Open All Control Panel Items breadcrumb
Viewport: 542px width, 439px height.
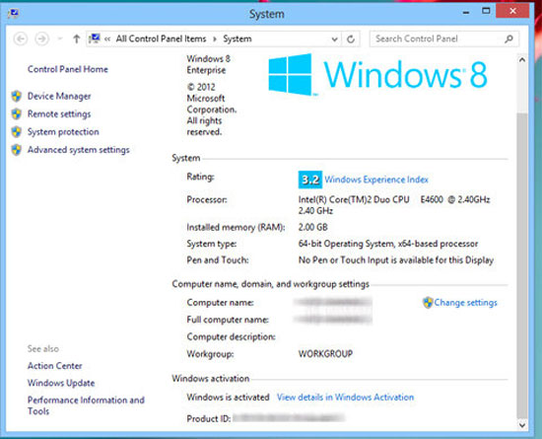[161, 38]
